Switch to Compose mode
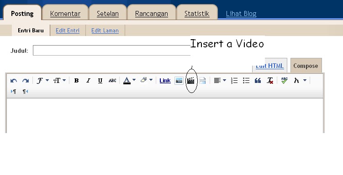 pos(306,66)
